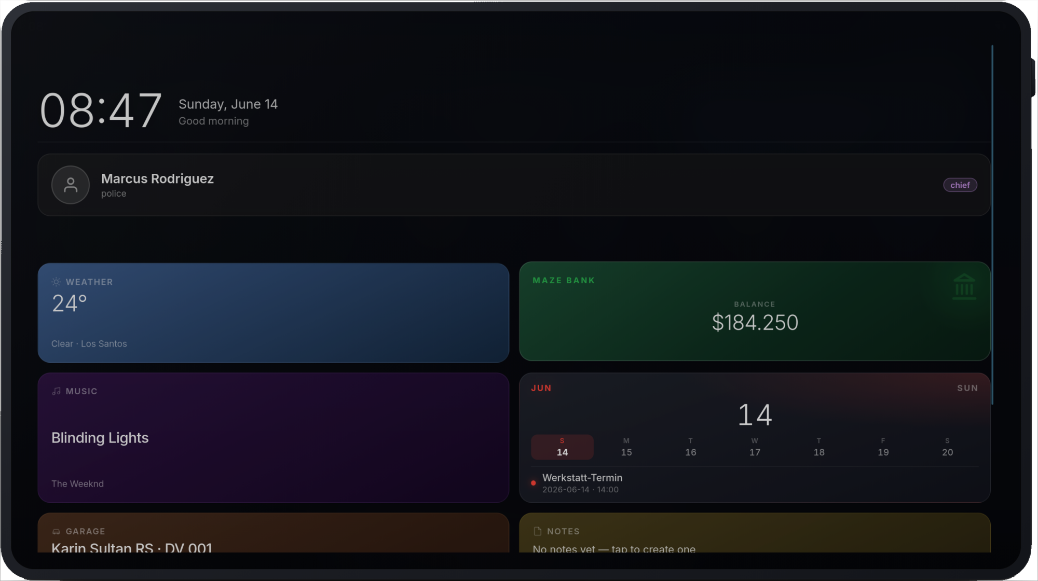Click the Maze Bank building icon
This screenshot has height=581, width=1038.
(x=964, y=287)
